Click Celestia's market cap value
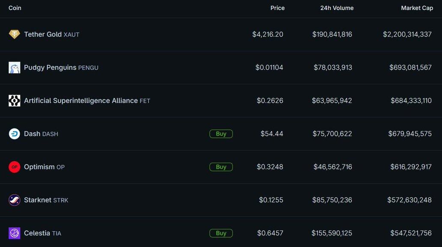 click(x=411, y=233)
